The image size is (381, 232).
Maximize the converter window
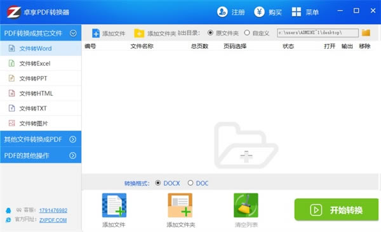(356, 11)
